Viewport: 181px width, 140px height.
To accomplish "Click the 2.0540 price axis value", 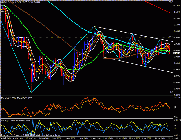I will pos(177,44).
